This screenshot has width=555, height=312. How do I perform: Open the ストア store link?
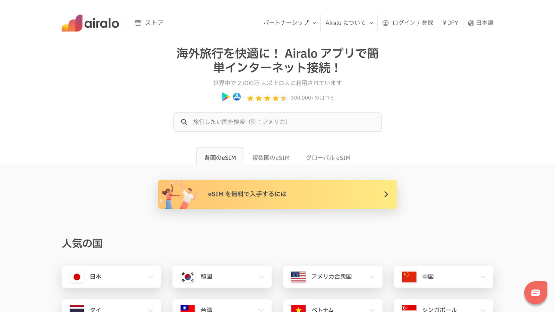pyautogui.click(x=149, y=23)
